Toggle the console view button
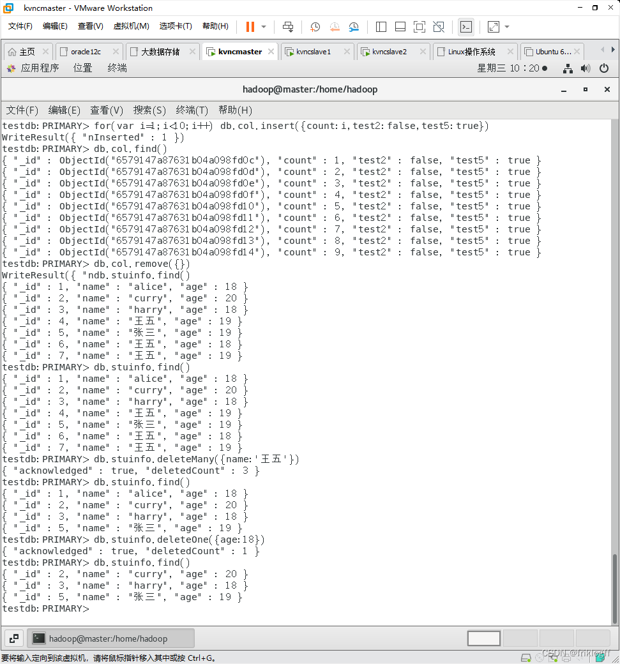 [x=466, y=27]
